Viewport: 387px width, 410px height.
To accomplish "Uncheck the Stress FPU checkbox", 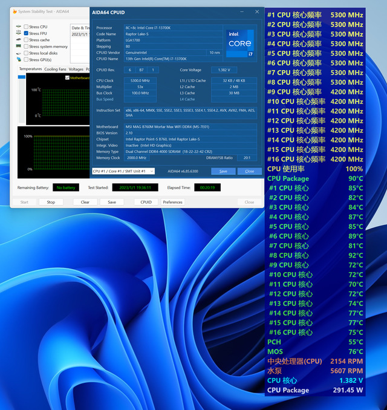I will point(26,33).
